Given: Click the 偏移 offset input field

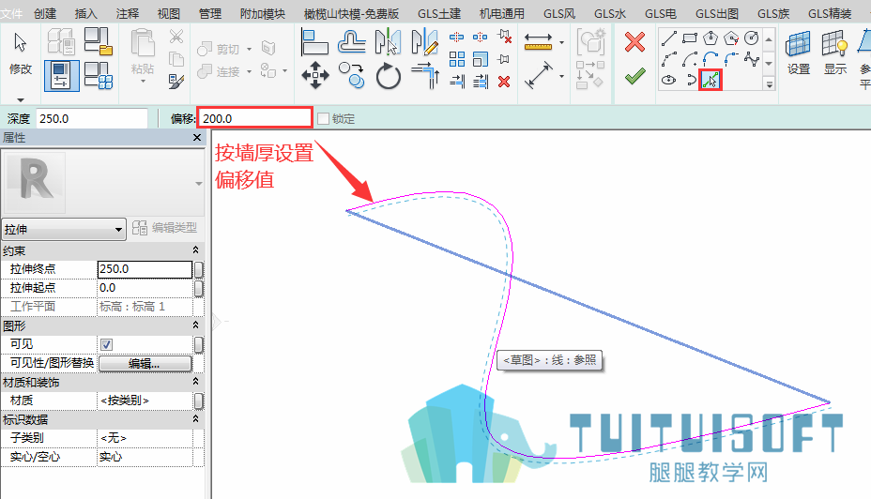Looking at the screenshot, I should coord(255,118).
